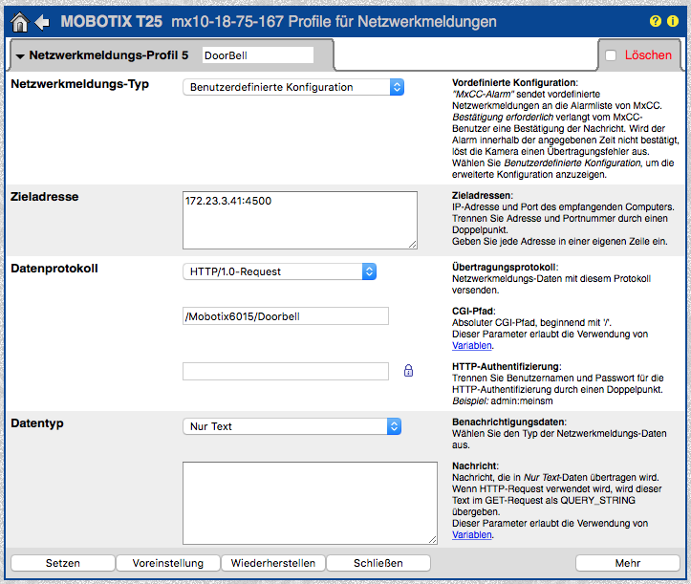This screenshot has height=584, width=691.
Task: Click the lock icon beside authentication field
Action: point(408,371)
